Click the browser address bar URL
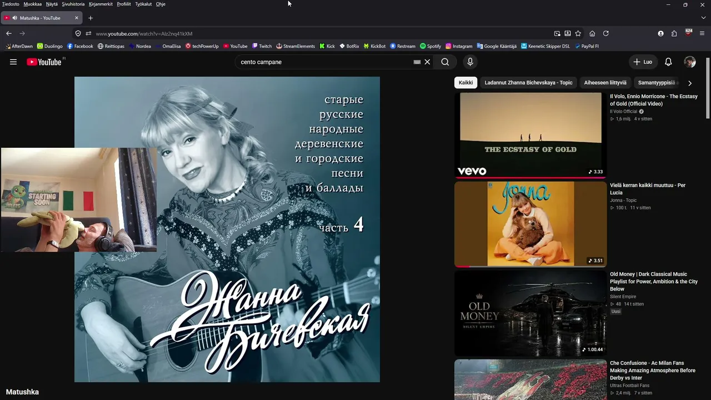Viewport: 711px width, 400px height. pos(144,33)
